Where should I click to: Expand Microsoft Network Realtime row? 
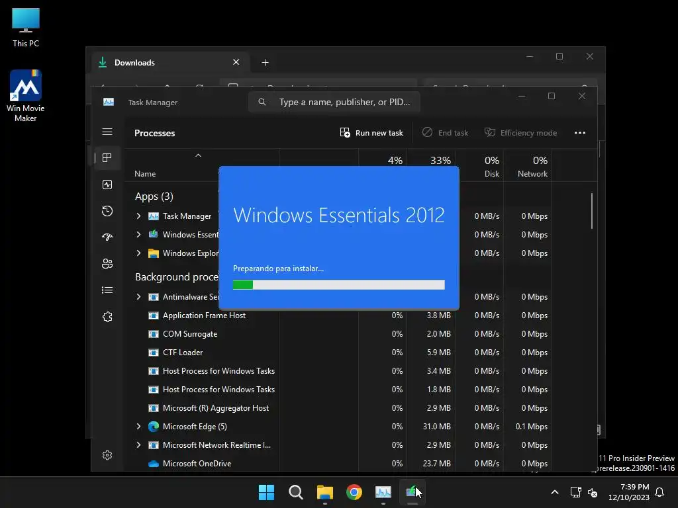pyautogui.click(x=138, y=445)
